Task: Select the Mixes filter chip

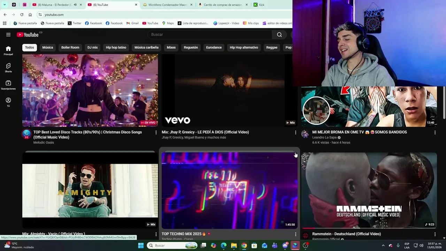Action: point(171,47)
